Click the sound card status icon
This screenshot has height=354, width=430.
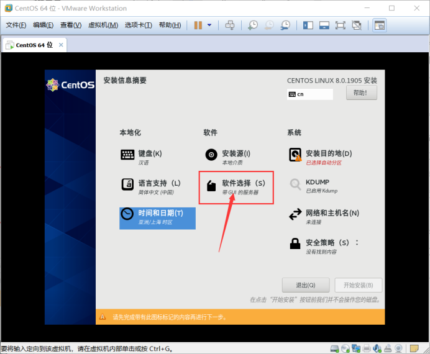pos(377,348)
